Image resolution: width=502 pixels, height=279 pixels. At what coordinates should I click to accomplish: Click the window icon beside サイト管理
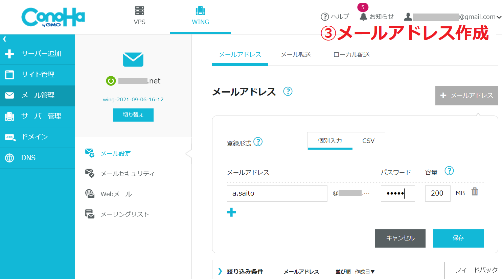(9, 75)
